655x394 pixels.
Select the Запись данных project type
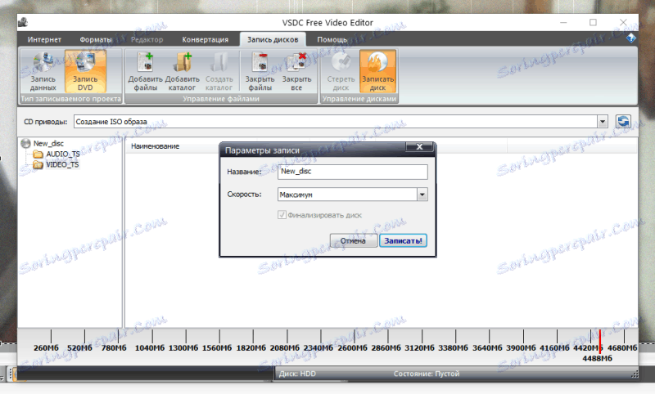[43, 71]
